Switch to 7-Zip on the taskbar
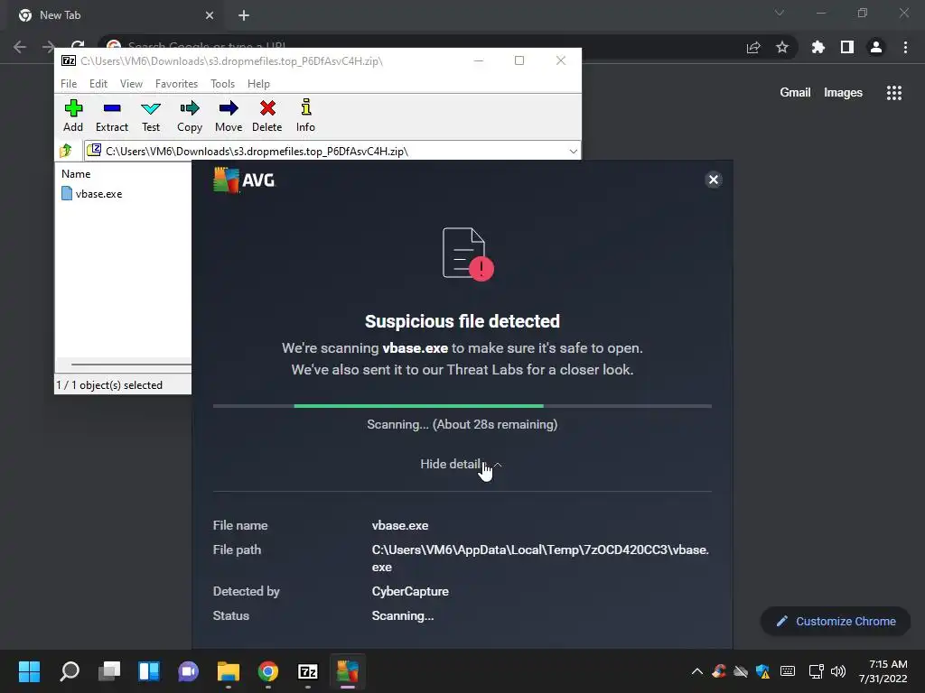Image resolution: width=925 pixels, height=693 pixels. [x=308, y=671]
